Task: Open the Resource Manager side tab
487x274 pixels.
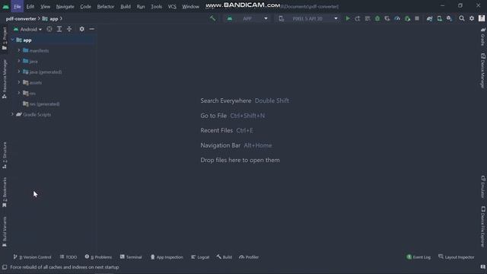Action: click(x=5, y=79)
